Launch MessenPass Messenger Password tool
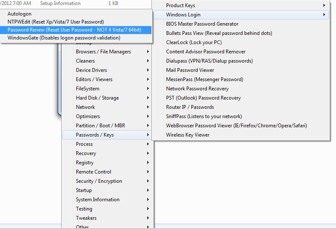336x229 pixels. tap(241, 79)
